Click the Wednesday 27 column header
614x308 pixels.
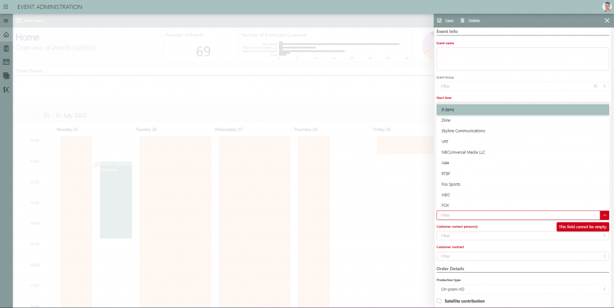coord(228,129)
